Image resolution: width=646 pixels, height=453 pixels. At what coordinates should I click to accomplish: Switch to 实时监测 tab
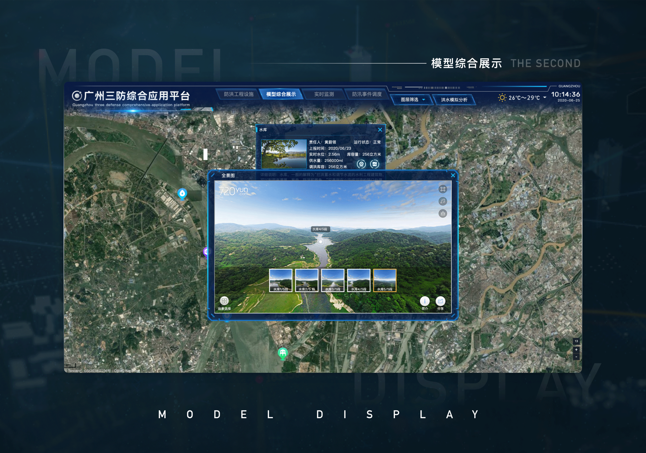(324, 94)
